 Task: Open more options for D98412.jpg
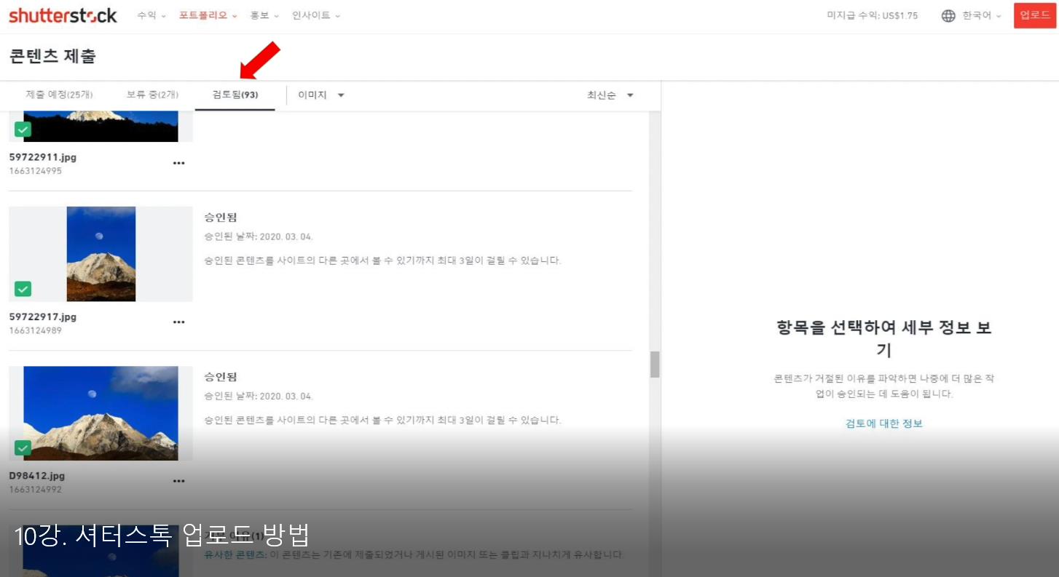click(x=178, y=481)
